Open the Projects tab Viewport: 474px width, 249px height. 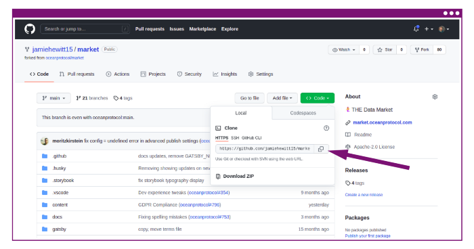pyautogui.click(x=153, y=74)
